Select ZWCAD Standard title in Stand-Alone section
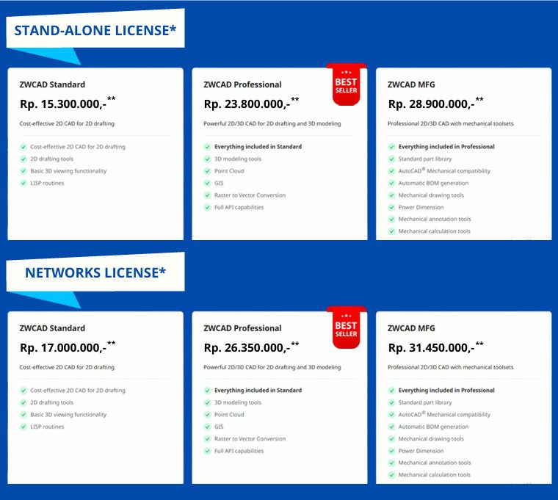Screen dimensions: 558x500 [52, 84]
